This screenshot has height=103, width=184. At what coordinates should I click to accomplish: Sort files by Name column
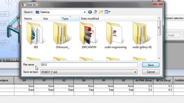click(x=32, y=19)
